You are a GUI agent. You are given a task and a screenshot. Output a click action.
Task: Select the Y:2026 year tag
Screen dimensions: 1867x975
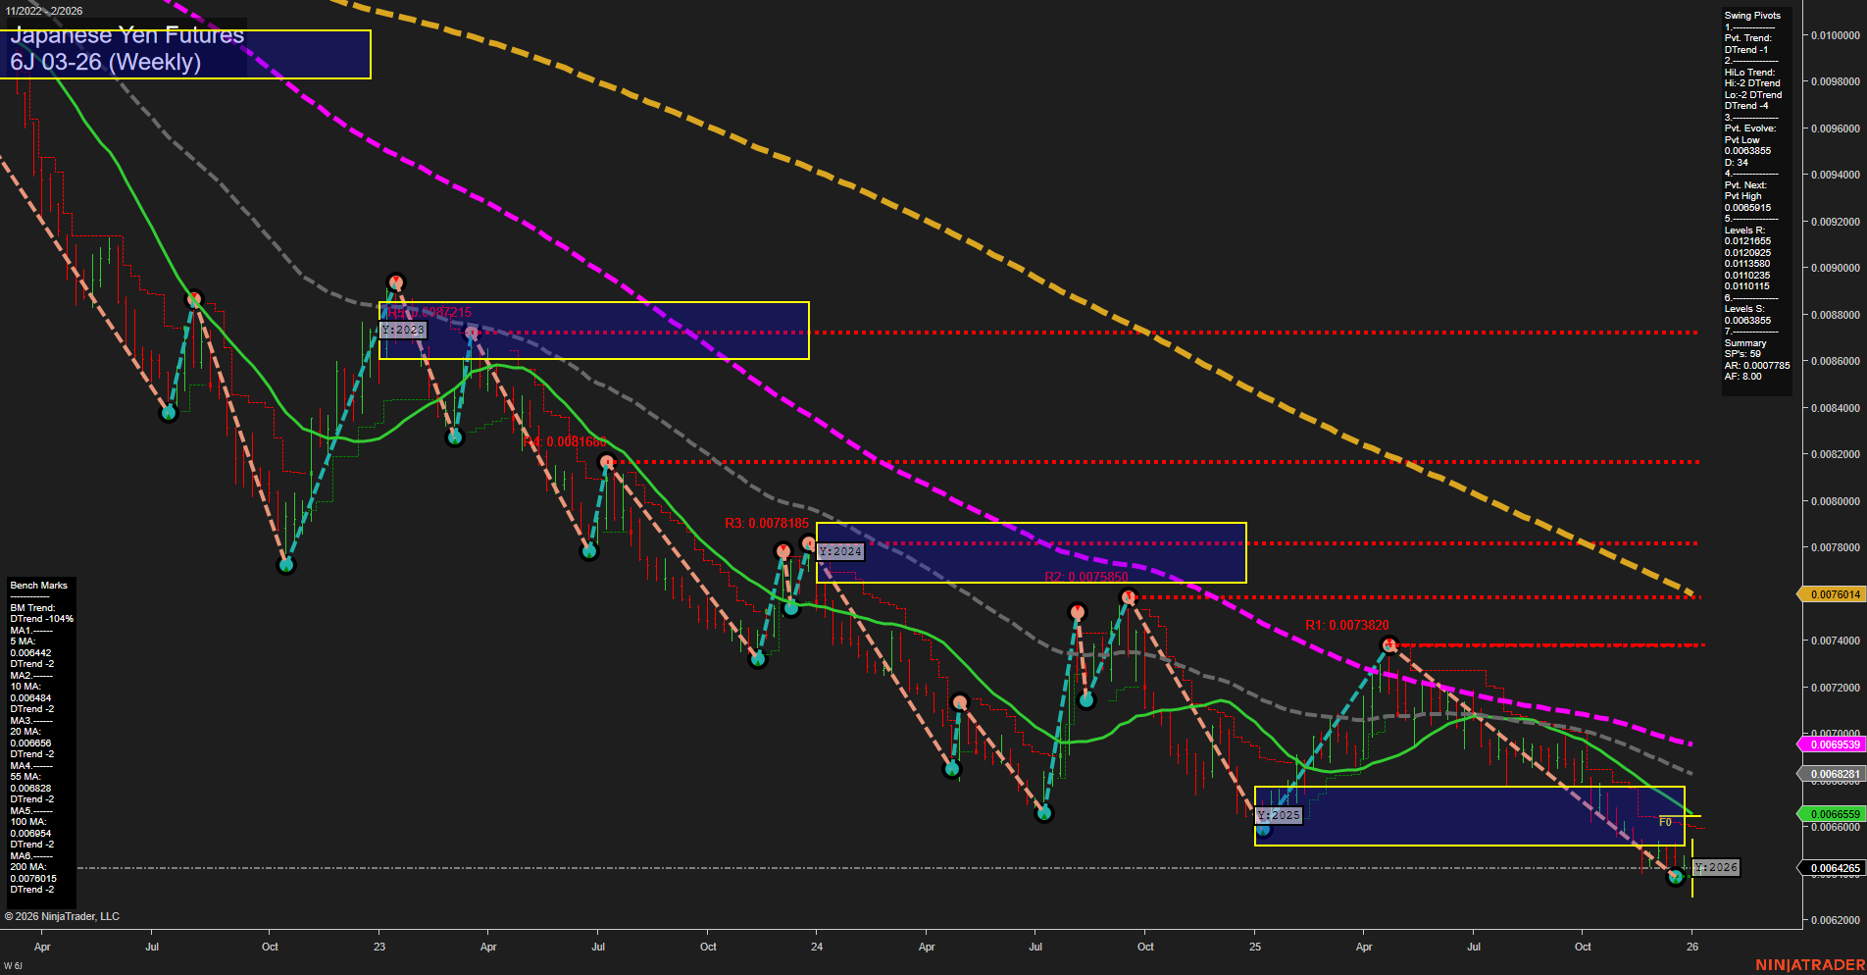1714,867
